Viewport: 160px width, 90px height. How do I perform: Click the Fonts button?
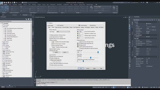coord(65,52)
